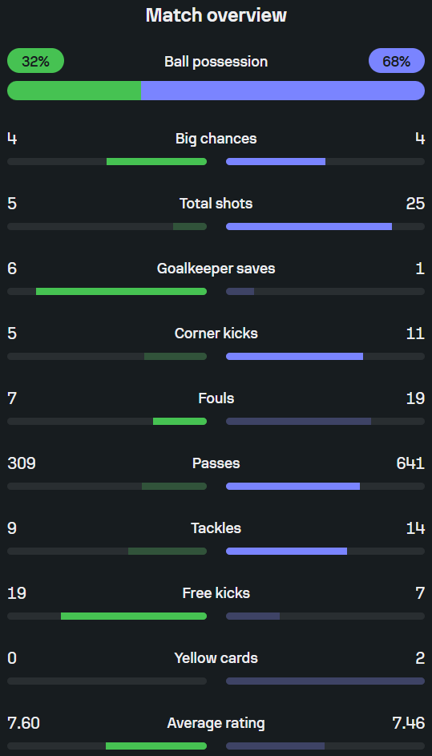Image resolution: width=432 pixels, height=756 pixels.
Task: Click the Yellow cards label
Action: 216,658
